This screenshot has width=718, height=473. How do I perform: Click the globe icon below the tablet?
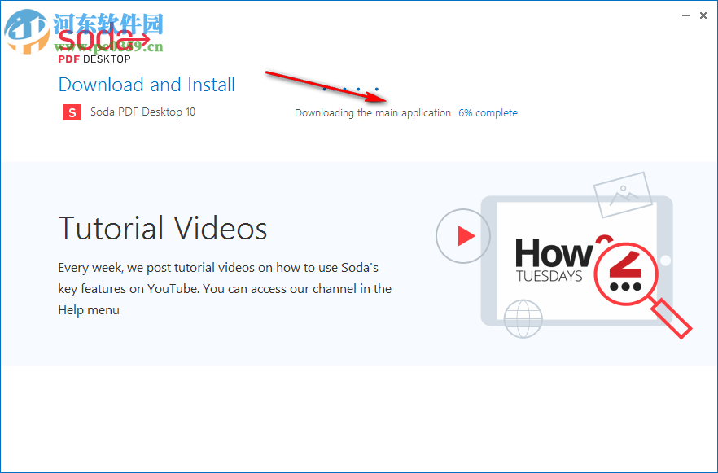(523, 318)
